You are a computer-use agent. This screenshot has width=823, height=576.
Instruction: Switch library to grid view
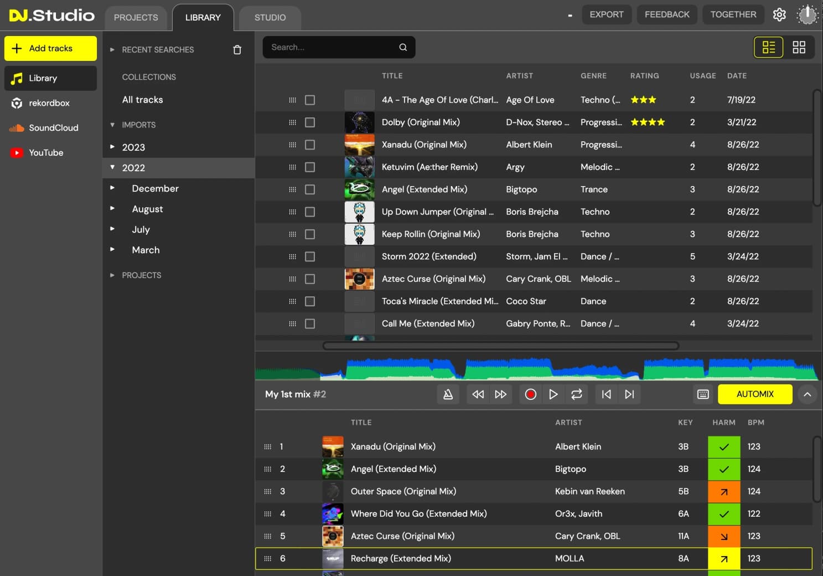point(799,47)
